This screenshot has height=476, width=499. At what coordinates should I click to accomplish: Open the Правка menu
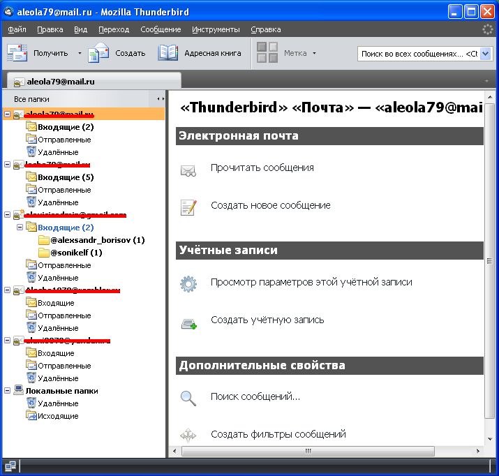pos(50,29)
